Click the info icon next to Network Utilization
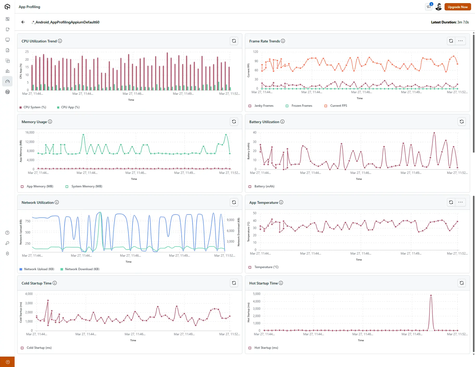 [57, 202]
